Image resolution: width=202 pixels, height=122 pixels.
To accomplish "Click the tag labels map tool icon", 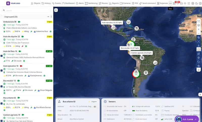I will click(198, 62).
